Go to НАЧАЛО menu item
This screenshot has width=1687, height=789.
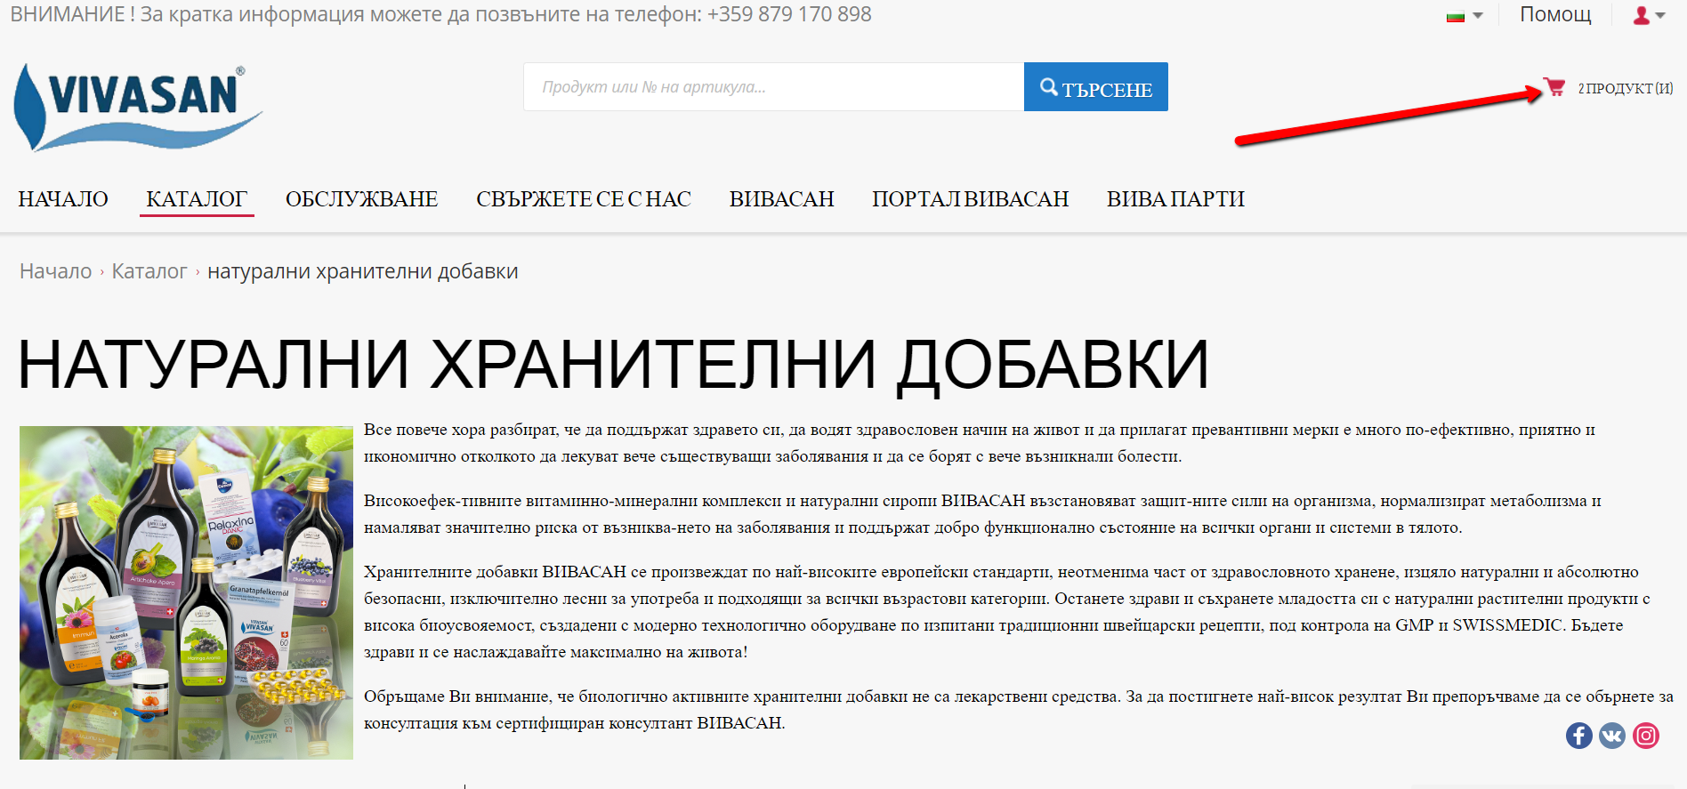point(63,199)
